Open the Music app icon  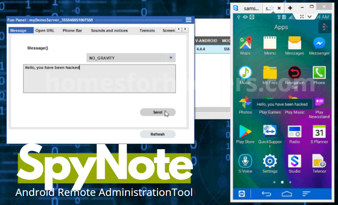click(245, 73)
